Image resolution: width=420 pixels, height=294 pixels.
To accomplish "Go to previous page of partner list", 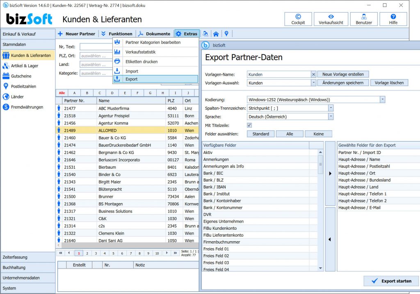I will [69, 253].
